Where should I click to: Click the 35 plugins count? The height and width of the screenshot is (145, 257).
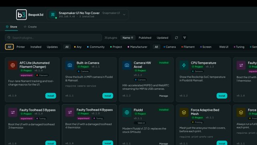111,37
